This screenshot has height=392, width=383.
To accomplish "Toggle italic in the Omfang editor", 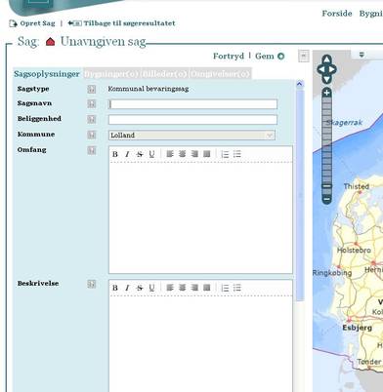I will point(127,154).
